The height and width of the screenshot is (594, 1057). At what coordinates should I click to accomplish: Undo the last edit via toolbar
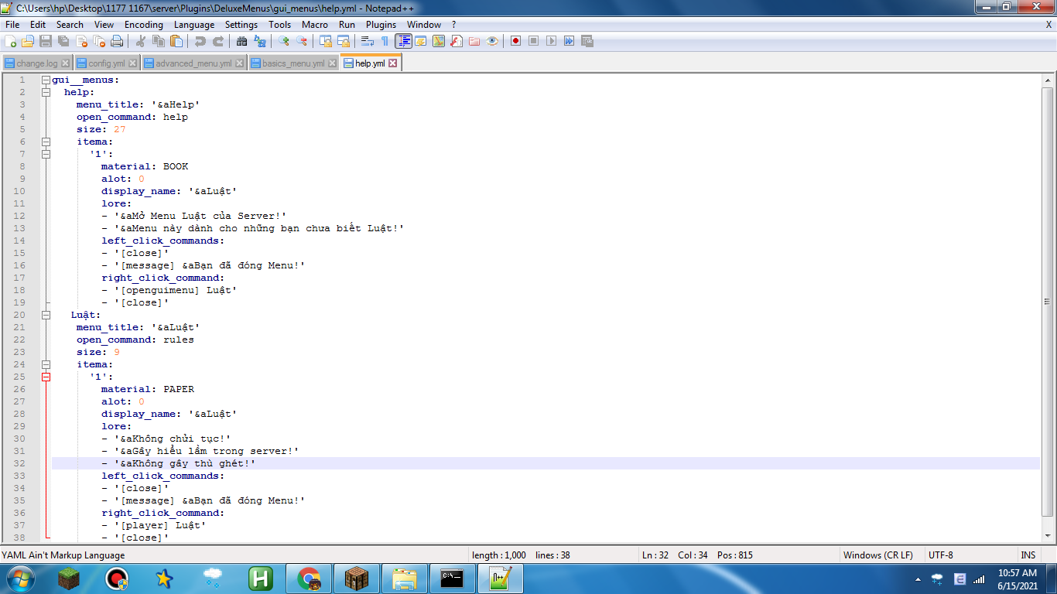[200, 41]
